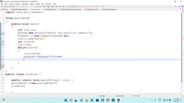Click the Open Type toolbar icon
This screenshot has width=184, height=103.
(64, 7)
